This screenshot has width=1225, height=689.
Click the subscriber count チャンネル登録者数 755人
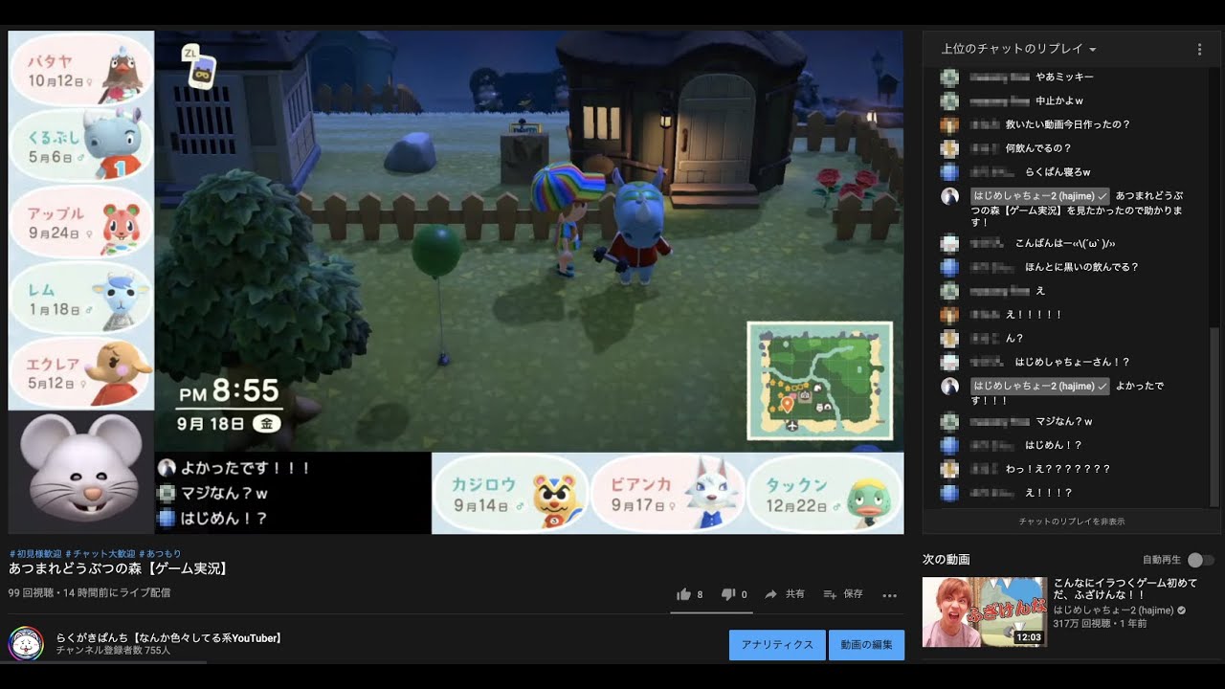pos(113,651)
